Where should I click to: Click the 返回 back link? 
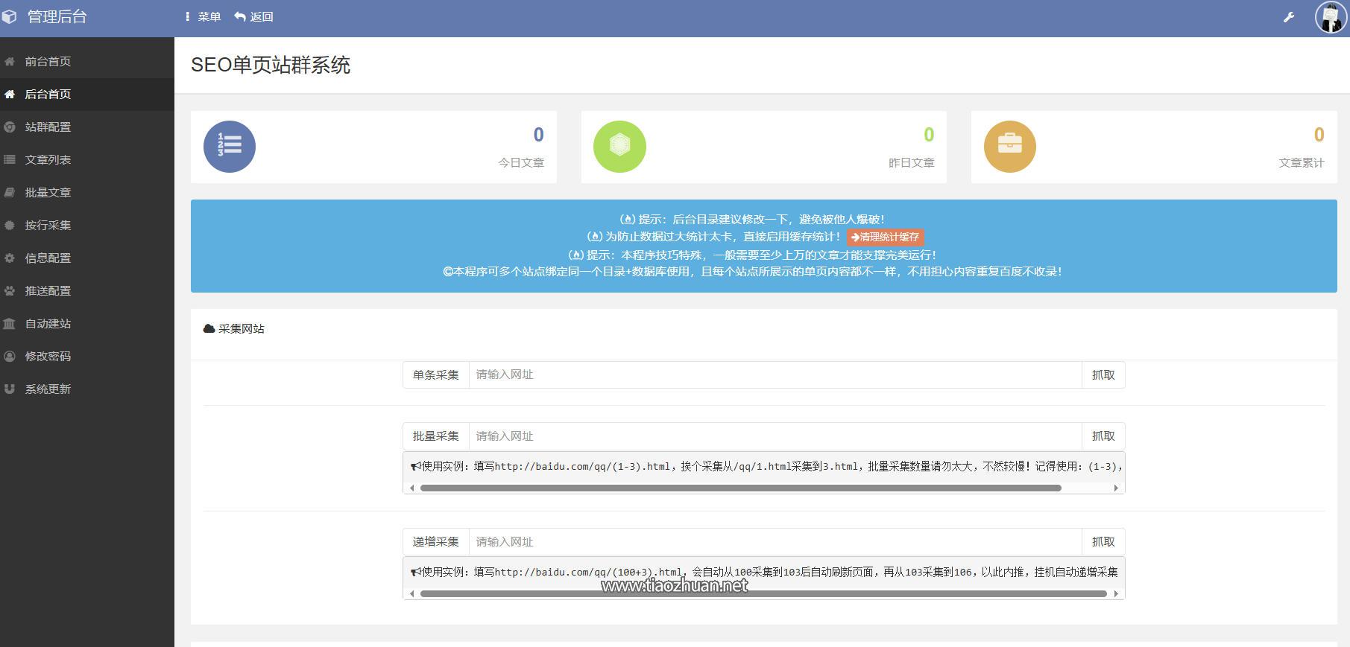coord(254,16)
